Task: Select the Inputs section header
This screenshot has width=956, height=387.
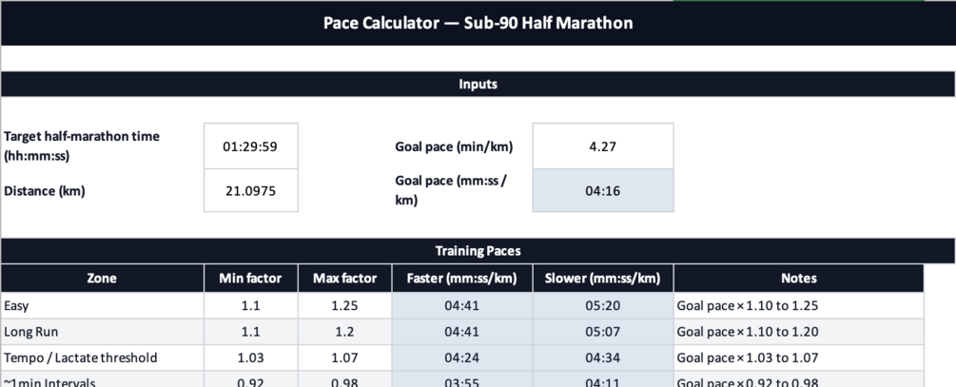Action: point(478,84)
